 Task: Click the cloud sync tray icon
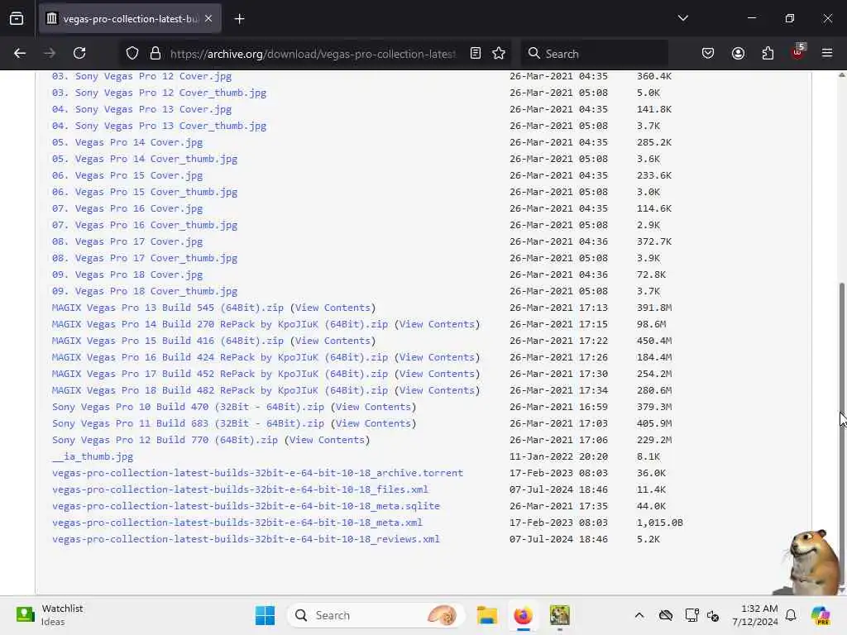pos(666,615)
